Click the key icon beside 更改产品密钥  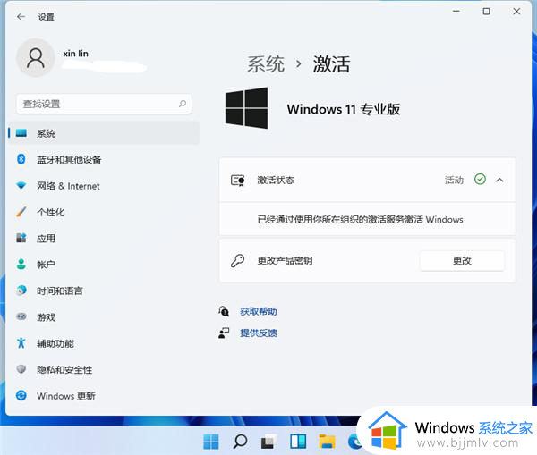click(237, 261)
